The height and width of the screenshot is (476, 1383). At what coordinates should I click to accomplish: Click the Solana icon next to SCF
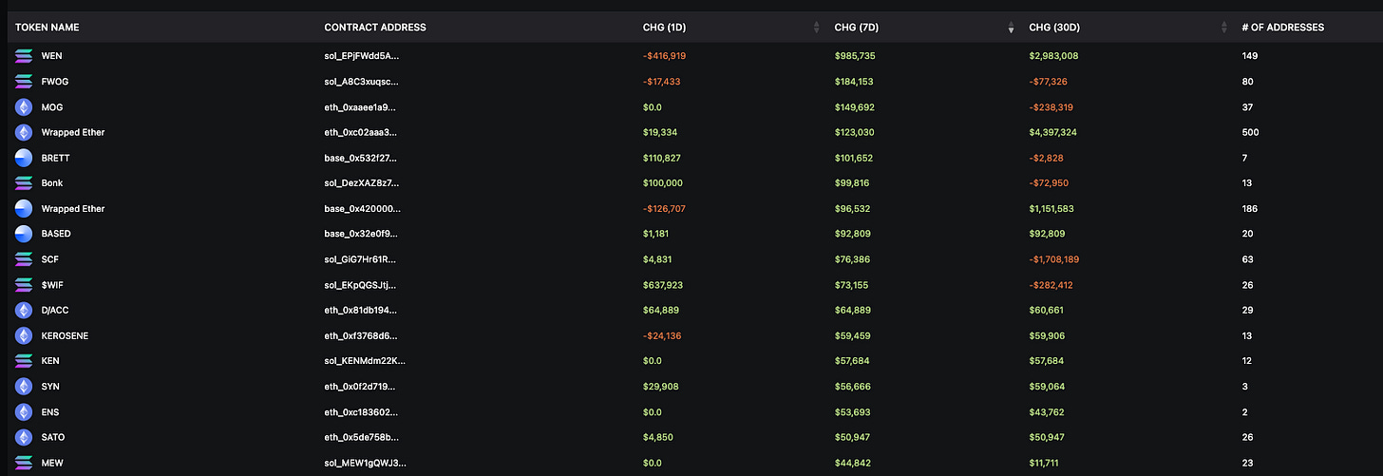24,259
